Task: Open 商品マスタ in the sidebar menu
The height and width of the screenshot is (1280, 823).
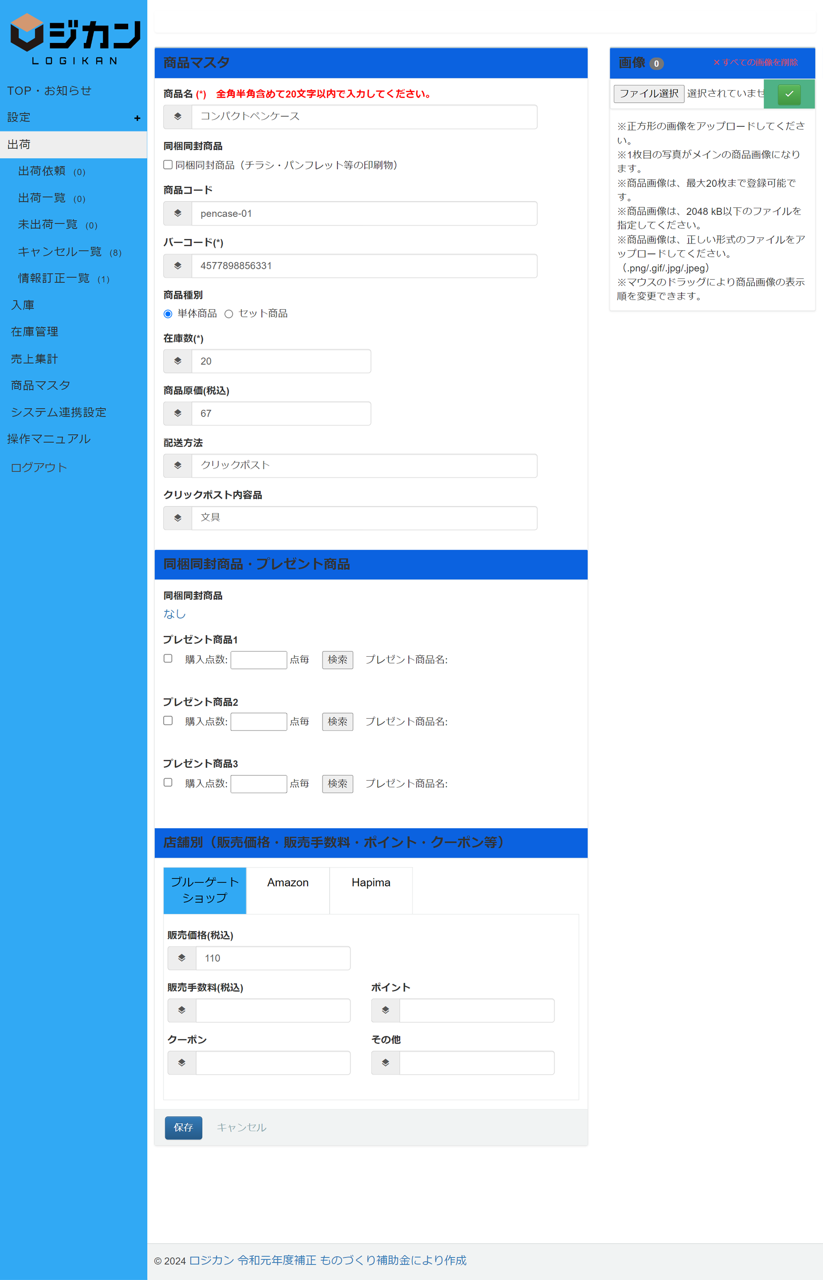Action: click(x=40, y=386)
